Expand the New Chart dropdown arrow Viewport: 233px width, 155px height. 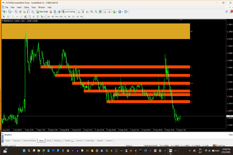point(6,12)
